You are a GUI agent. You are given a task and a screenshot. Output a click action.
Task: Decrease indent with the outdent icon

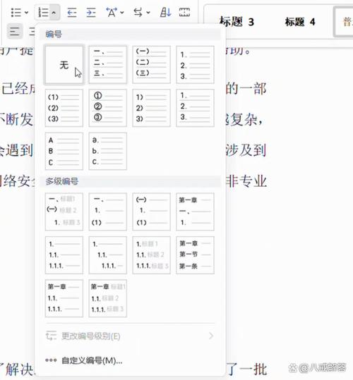tap(72, 13)
